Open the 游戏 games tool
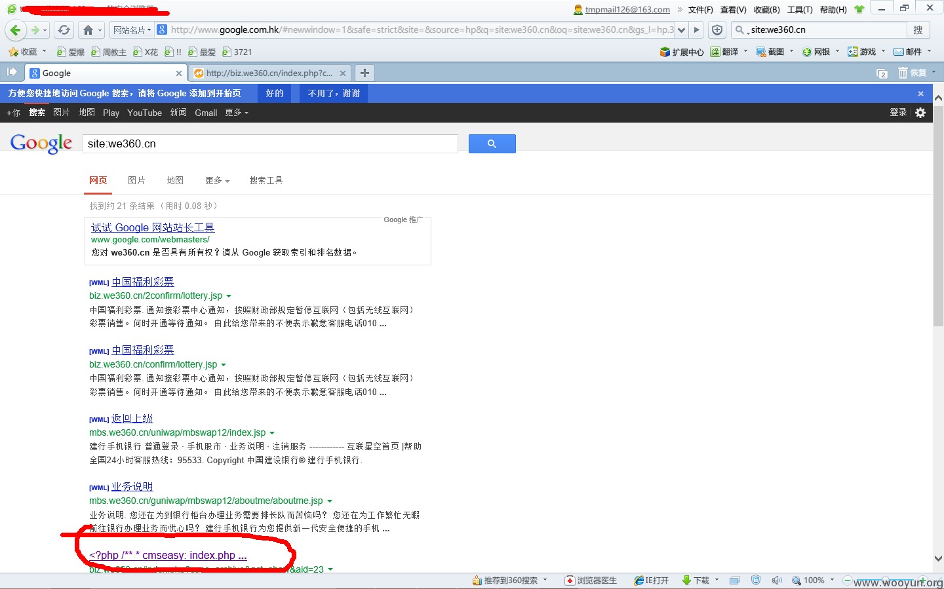Image resolution: width=944 pixels, height=589 pixels. 862,52
